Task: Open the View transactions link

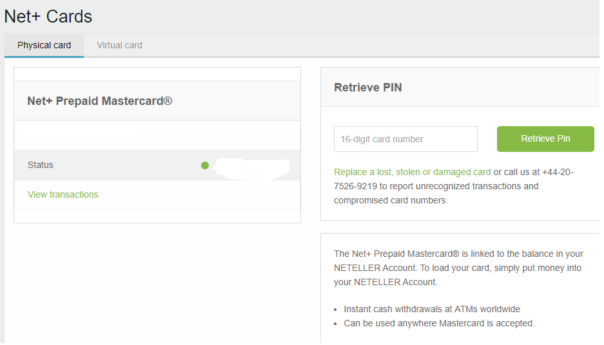Action: coord(63,194)
